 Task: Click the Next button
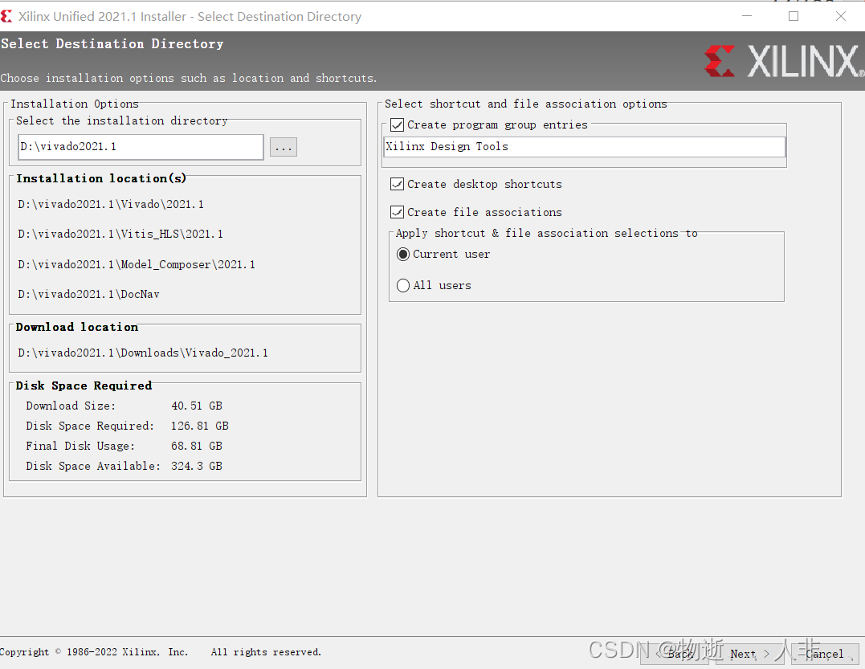click(x=749, y=654)
